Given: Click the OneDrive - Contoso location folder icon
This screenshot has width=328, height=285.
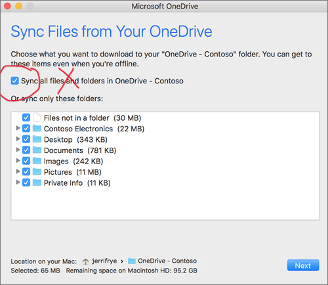Looking at the screenshot, I should [132, 261].
